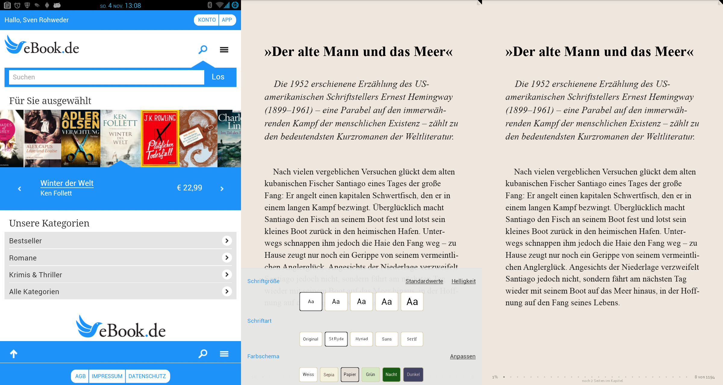Select the second largest Aa font size
Image resolution: width=723 pixels, height=385 pixels.
387,301
